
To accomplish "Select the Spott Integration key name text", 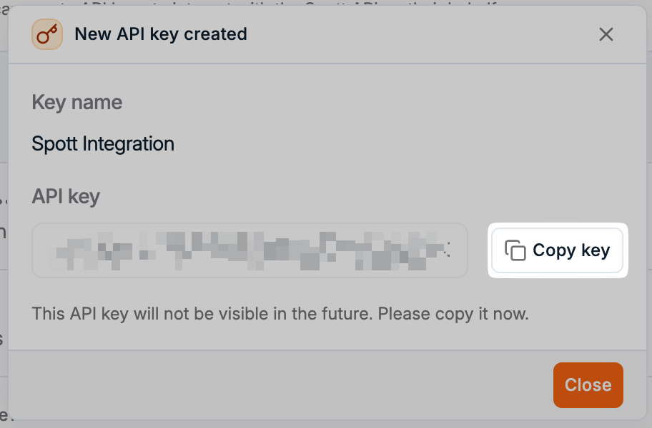I will 103,144.
